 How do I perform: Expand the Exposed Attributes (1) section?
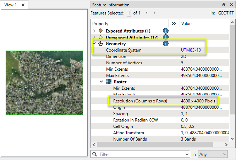click(x=94, y=31)
